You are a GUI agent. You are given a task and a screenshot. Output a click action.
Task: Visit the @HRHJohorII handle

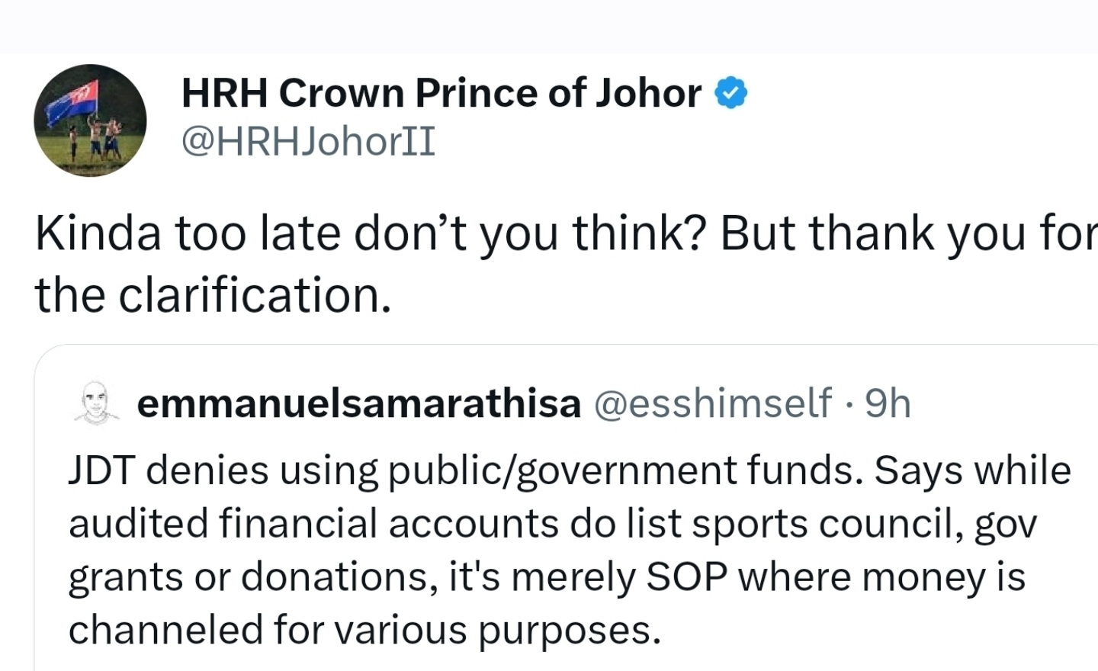coord(308,141)
